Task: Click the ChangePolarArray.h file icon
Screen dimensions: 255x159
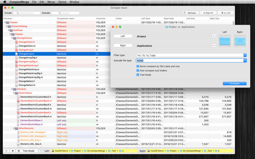Action: 17,66
